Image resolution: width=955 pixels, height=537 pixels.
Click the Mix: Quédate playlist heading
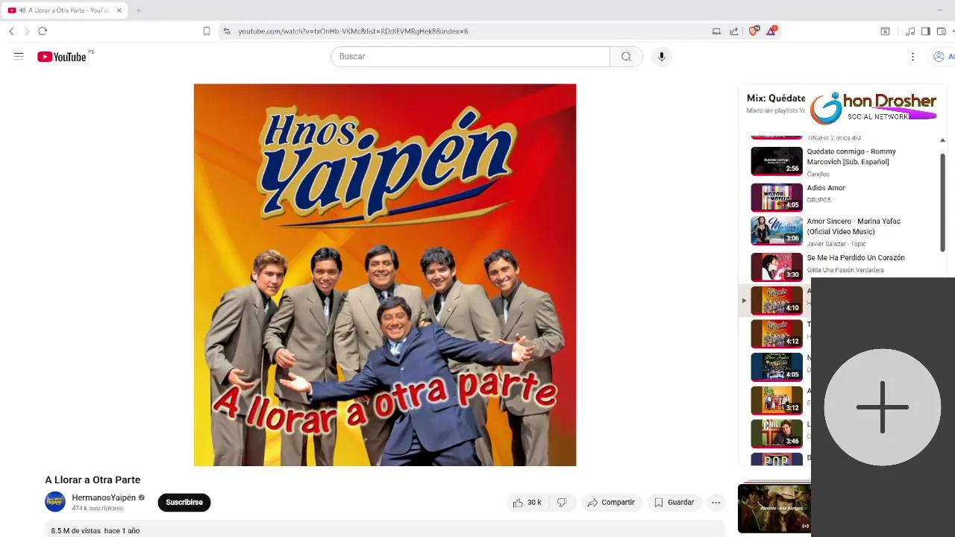pyautogui.click(x=776, y=98)
